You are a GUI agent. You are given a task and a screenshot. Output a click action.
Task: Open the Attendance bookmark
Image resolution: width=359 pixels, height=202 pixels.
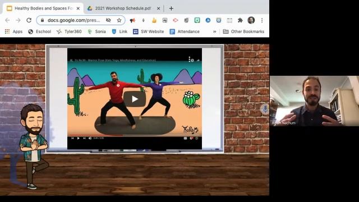coord(185,31)
